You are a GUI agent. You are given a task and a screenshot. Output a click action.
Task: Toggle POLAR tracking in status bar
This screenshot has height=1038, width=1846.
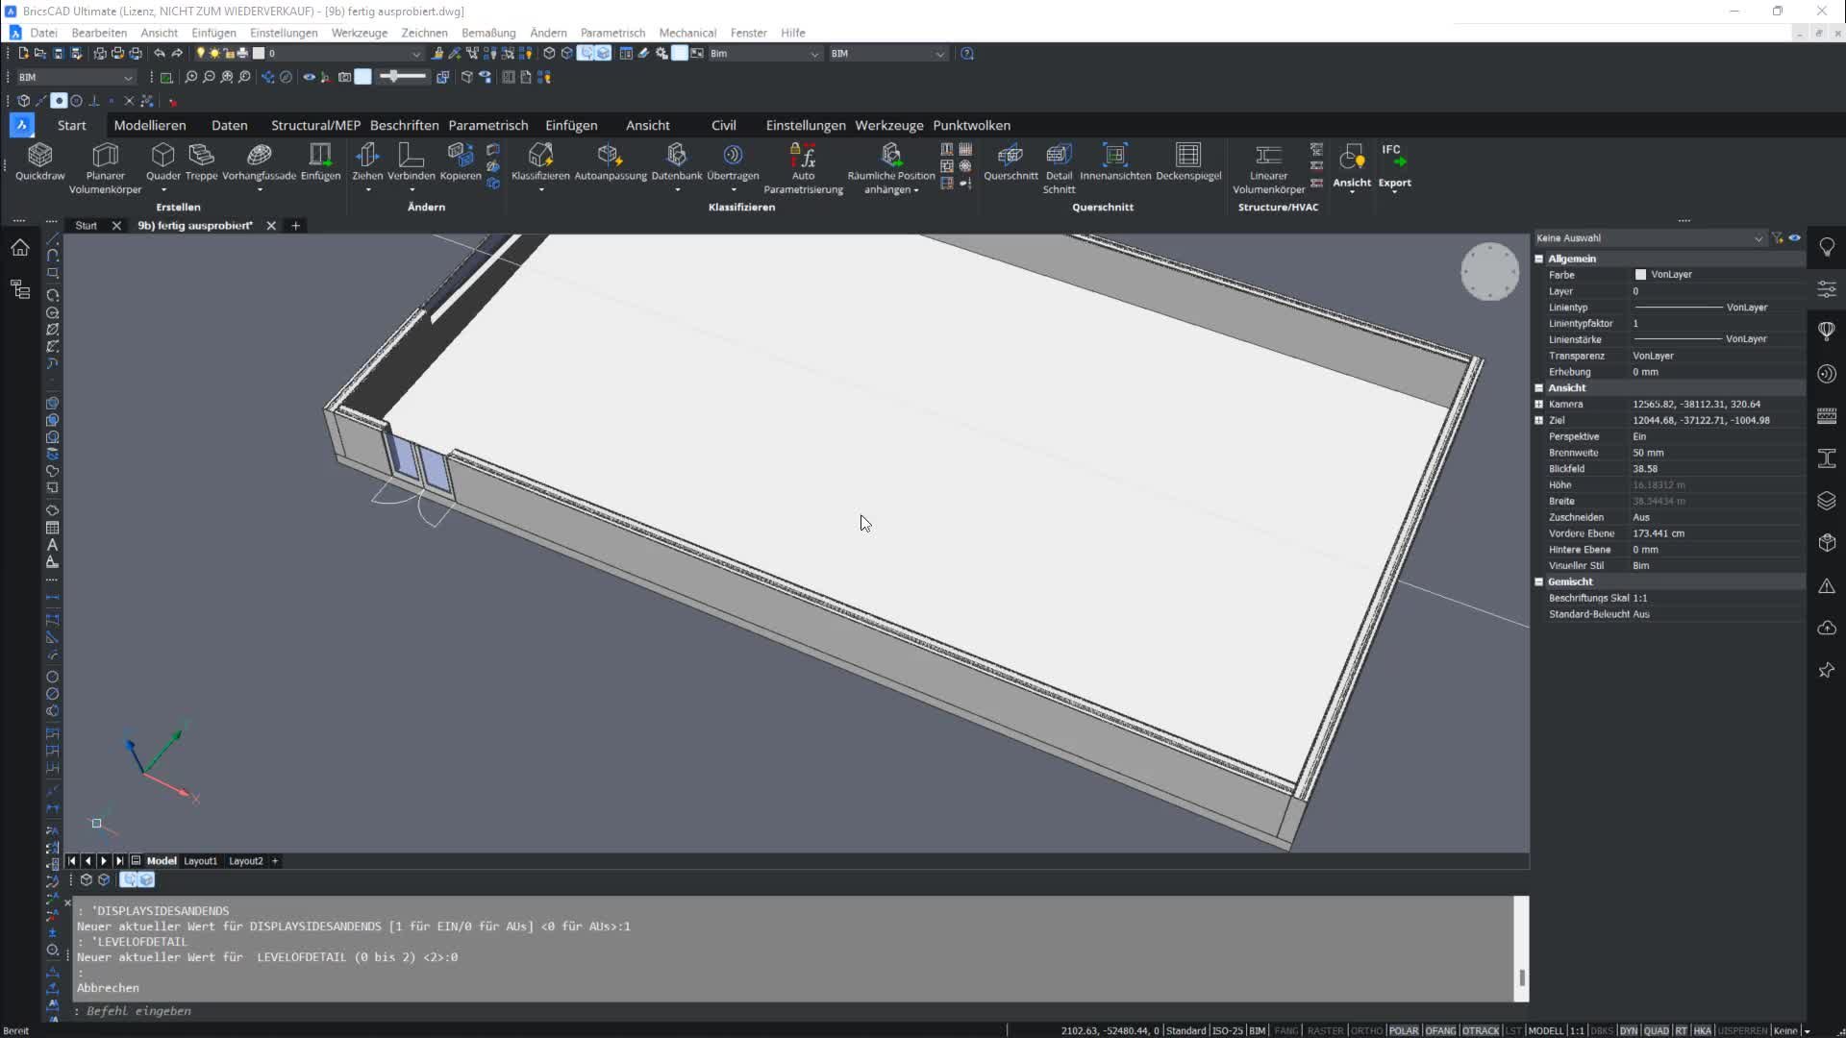tap(1403, 1030)
